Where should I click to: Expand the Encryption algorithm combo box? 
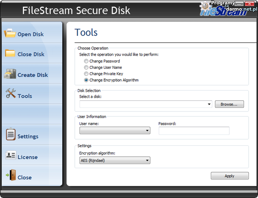147,160
